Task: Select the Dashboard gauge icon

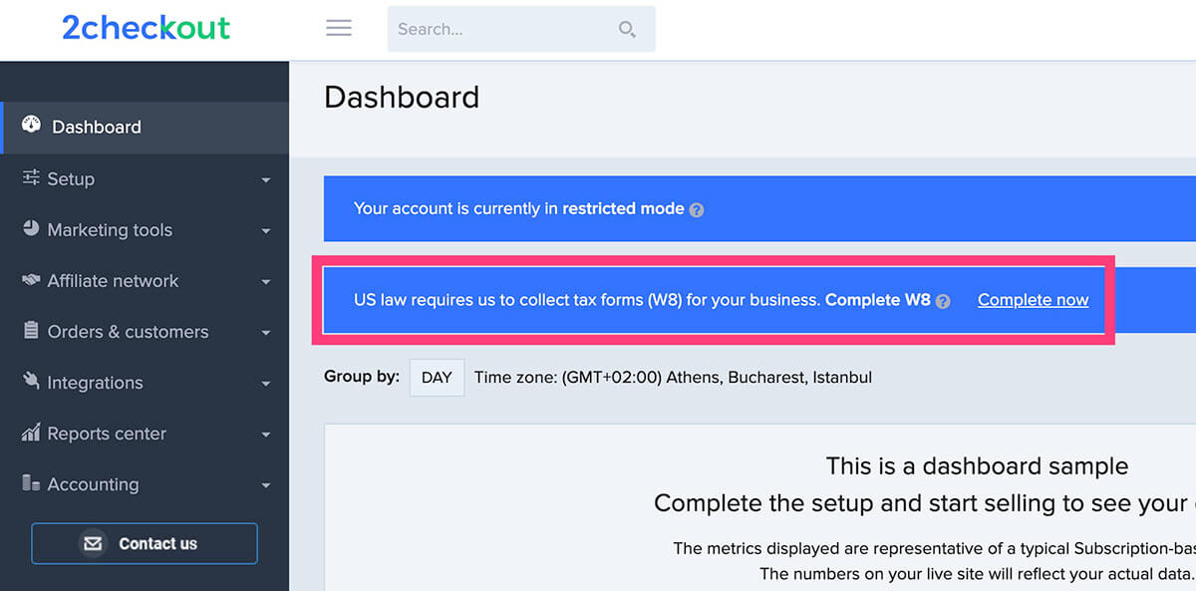Action: (31, 126)
